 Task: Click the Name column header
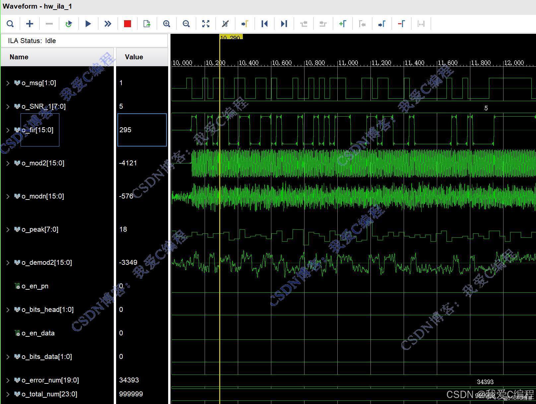point(57,57)
